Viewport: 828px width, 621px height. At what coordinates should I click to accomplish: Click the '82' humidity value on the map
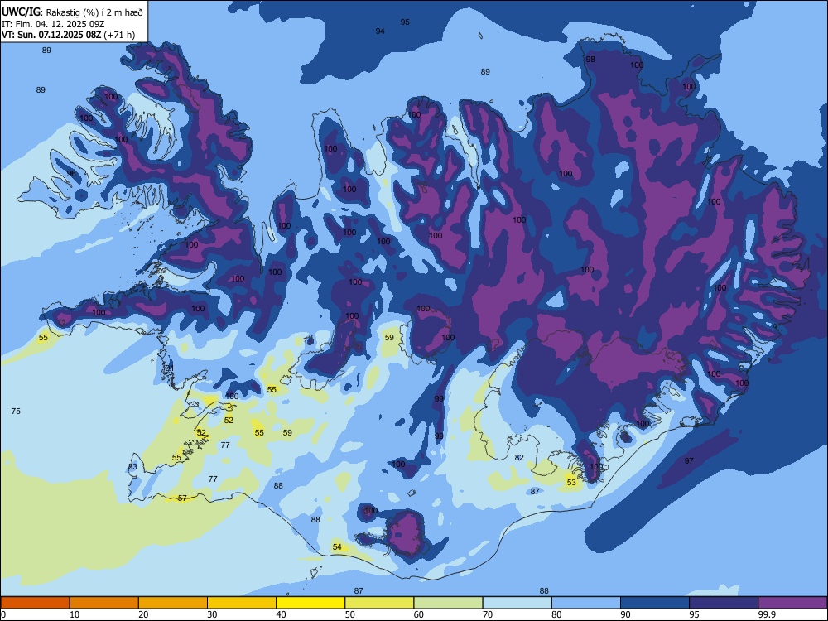point(519,457)
